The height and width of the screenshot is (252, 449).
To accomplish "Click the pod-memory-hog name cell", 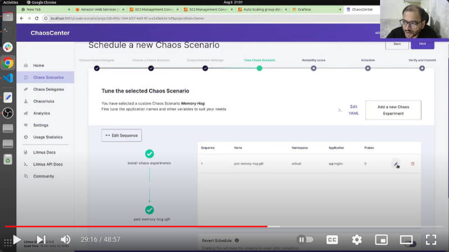I will click(x=249, y=164).
